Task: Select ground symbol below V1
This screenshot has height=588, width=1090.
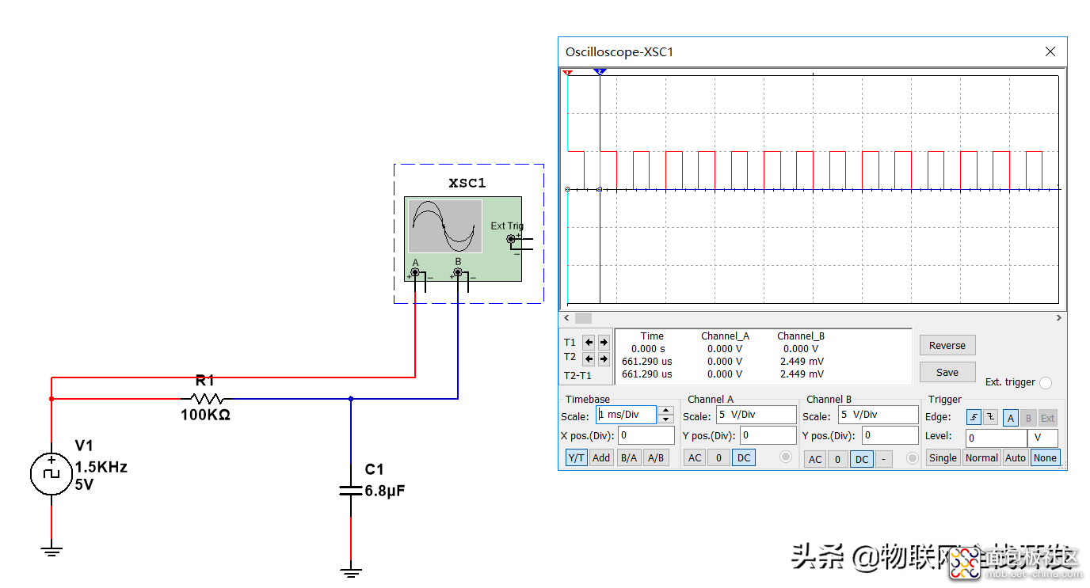Action: click(x=51, y=550)
